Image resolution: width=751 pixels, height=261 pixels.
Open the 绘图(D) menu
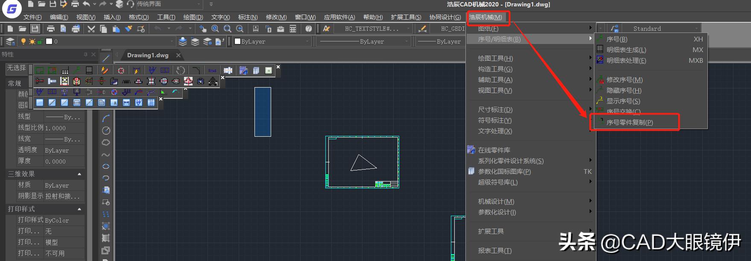pyautogui.click(x=193, y=17)
